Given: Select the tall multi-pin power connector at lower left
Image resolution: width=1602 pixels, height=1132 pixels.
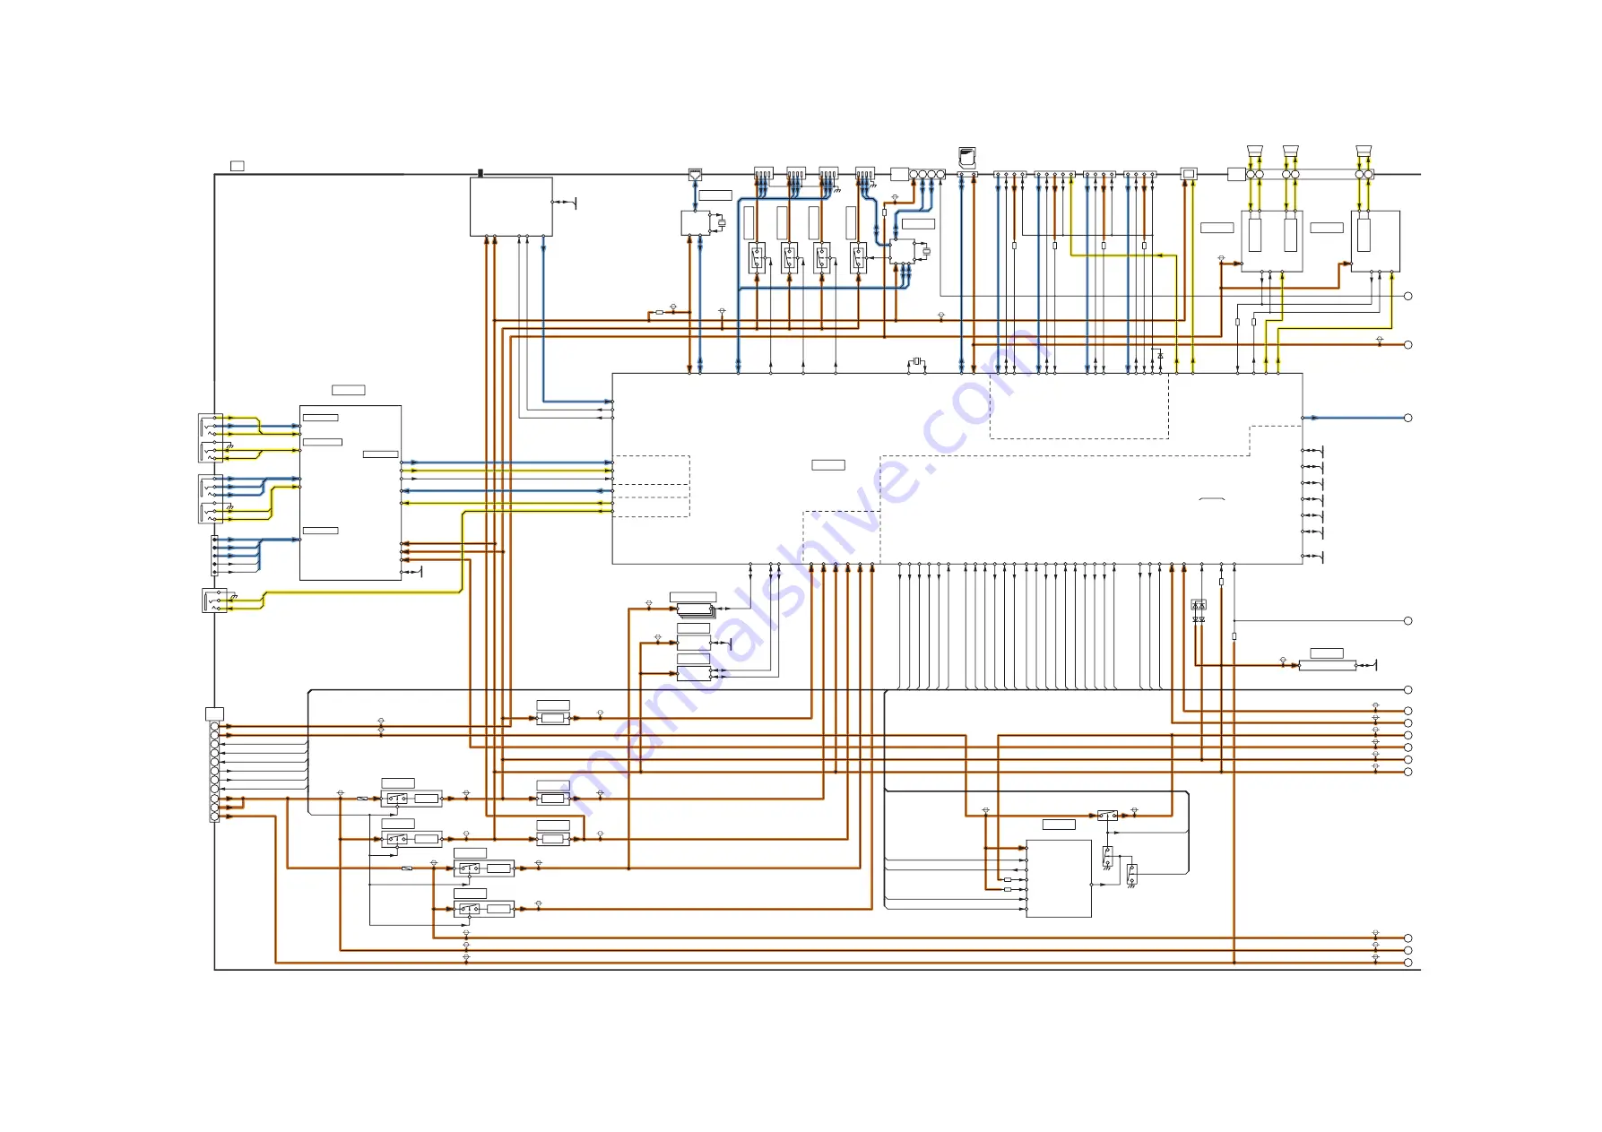Looking at the screenshot, I should (214, 773).
